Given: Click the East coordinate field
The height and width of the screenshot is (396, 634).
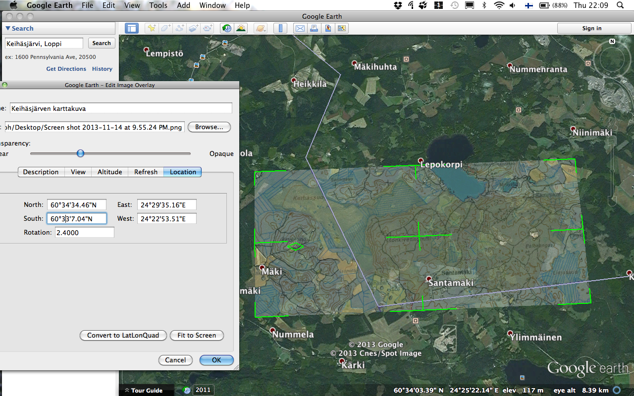Looking at the screenshot, I should pos(167,205).
